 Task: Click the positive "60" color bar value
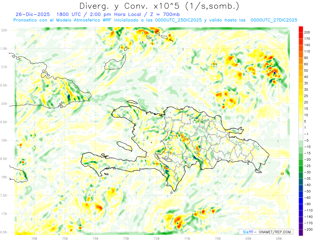click(x=306, y=64)
